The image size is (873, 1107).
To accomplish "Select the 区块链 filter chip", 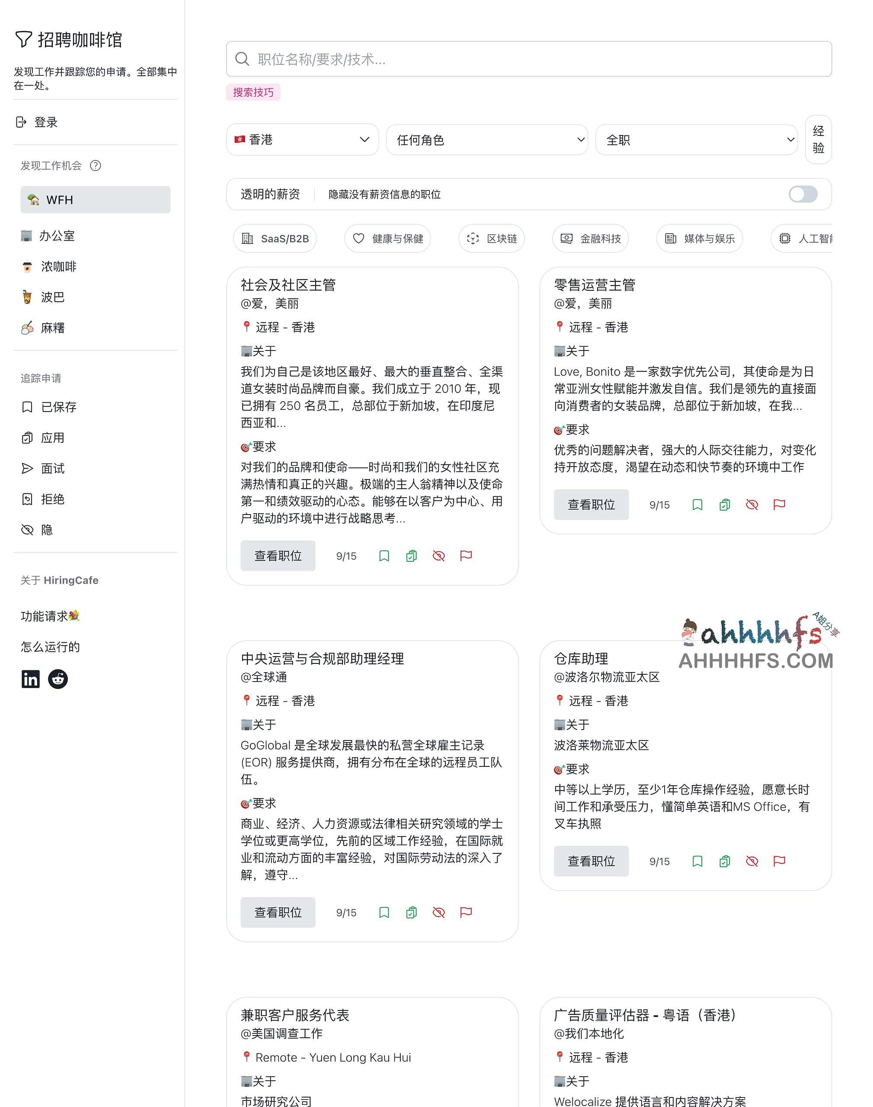I will tap(491, 238).
